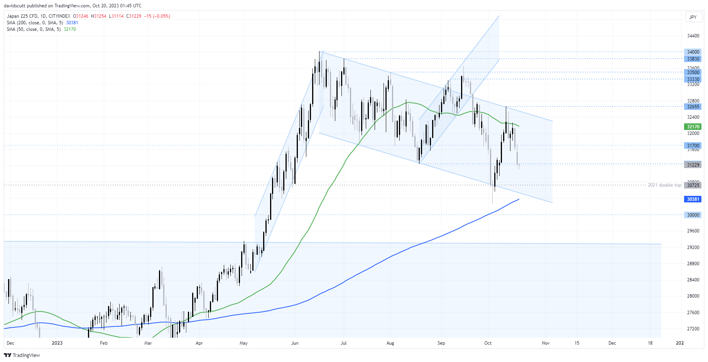The width and height of the screenshot is (708, 362).
Task: Click the 28400 tick on price axis
Action: tap(693, 280)
